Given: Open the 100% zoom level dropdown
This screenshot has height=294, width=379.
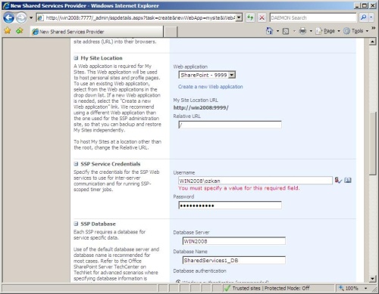Looking at the screenshot, I should [x=365, y=288].
